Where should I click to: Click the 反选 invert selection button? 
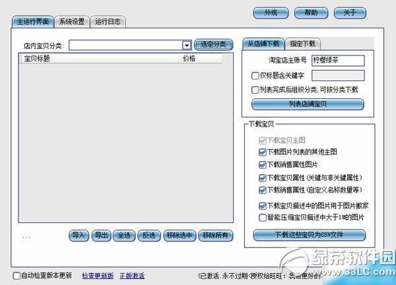point(149,236)
